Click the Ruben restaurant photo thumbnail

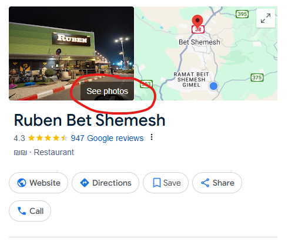pyautogui.click(x=71, y=53)
